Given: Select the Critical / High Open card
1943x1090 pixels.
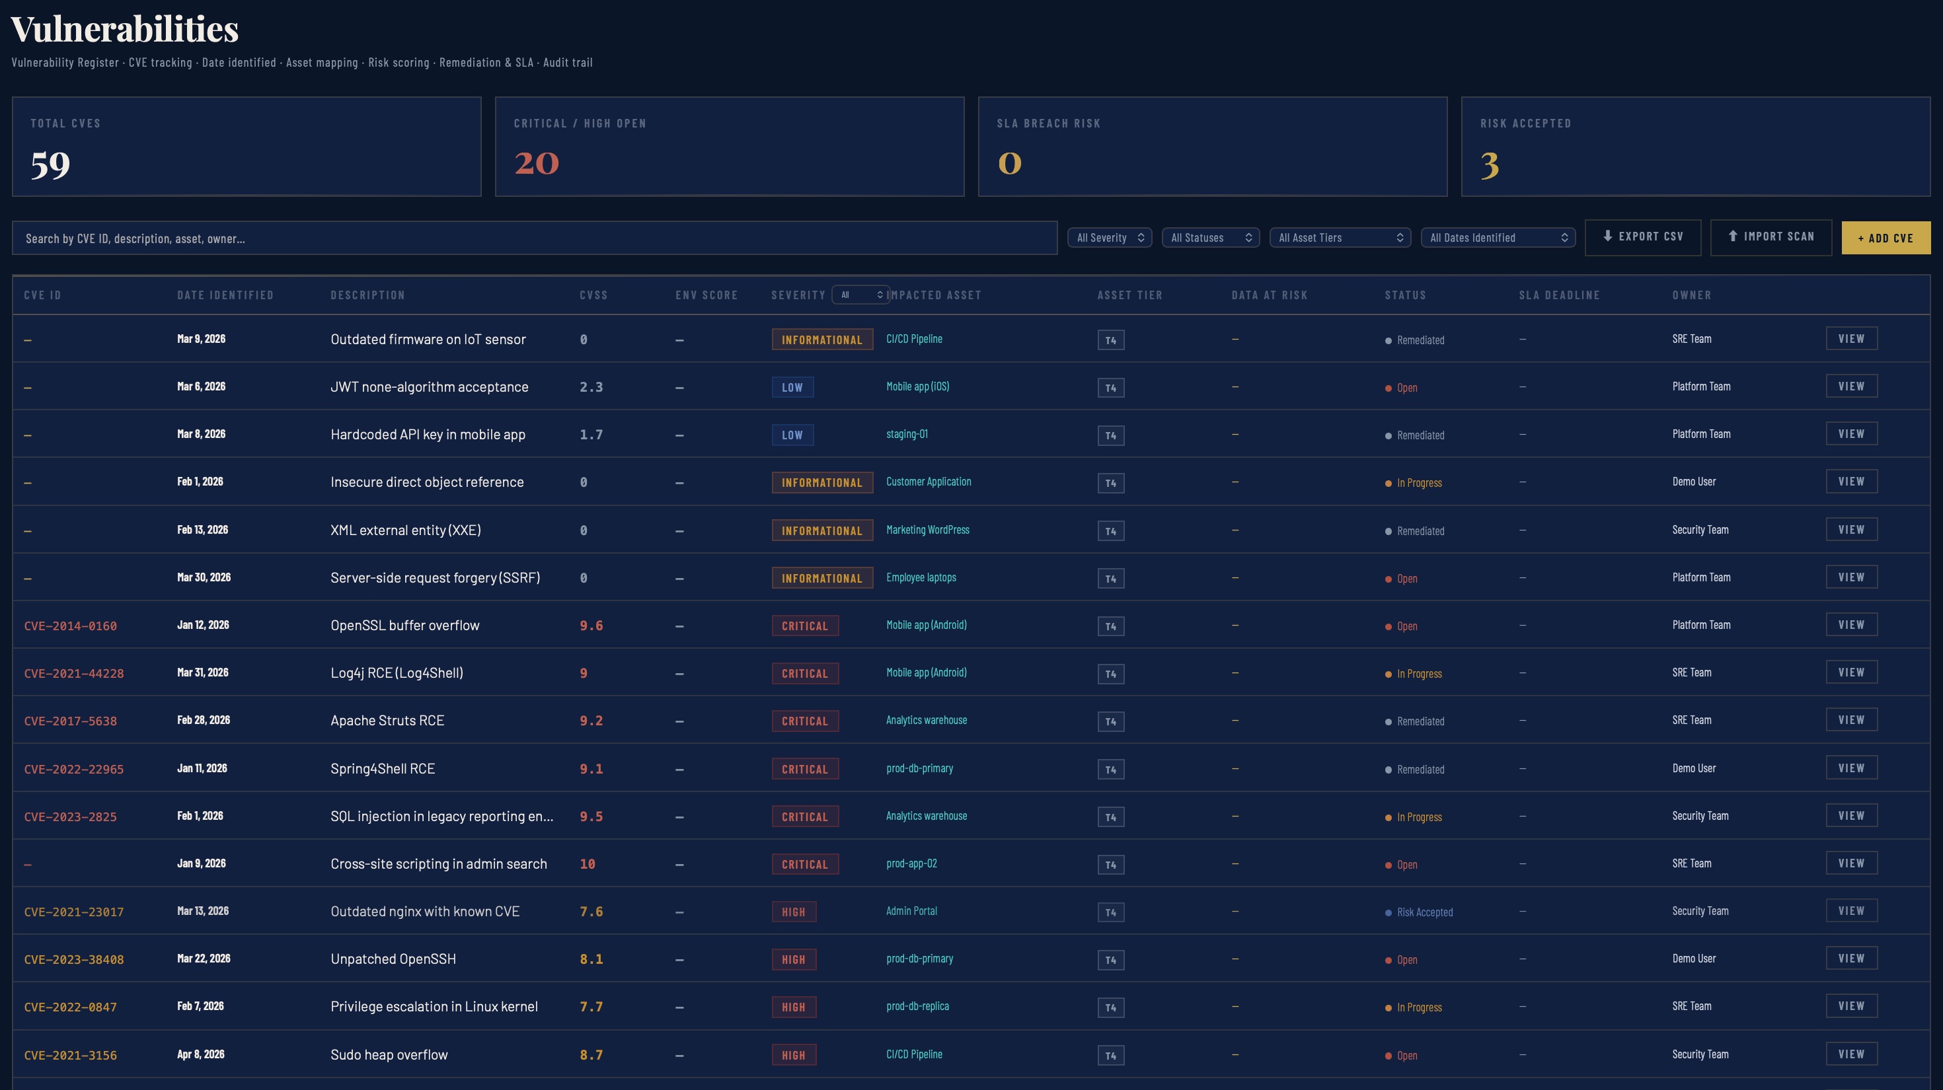Looking at the screenshot, I should click(730, 146).
